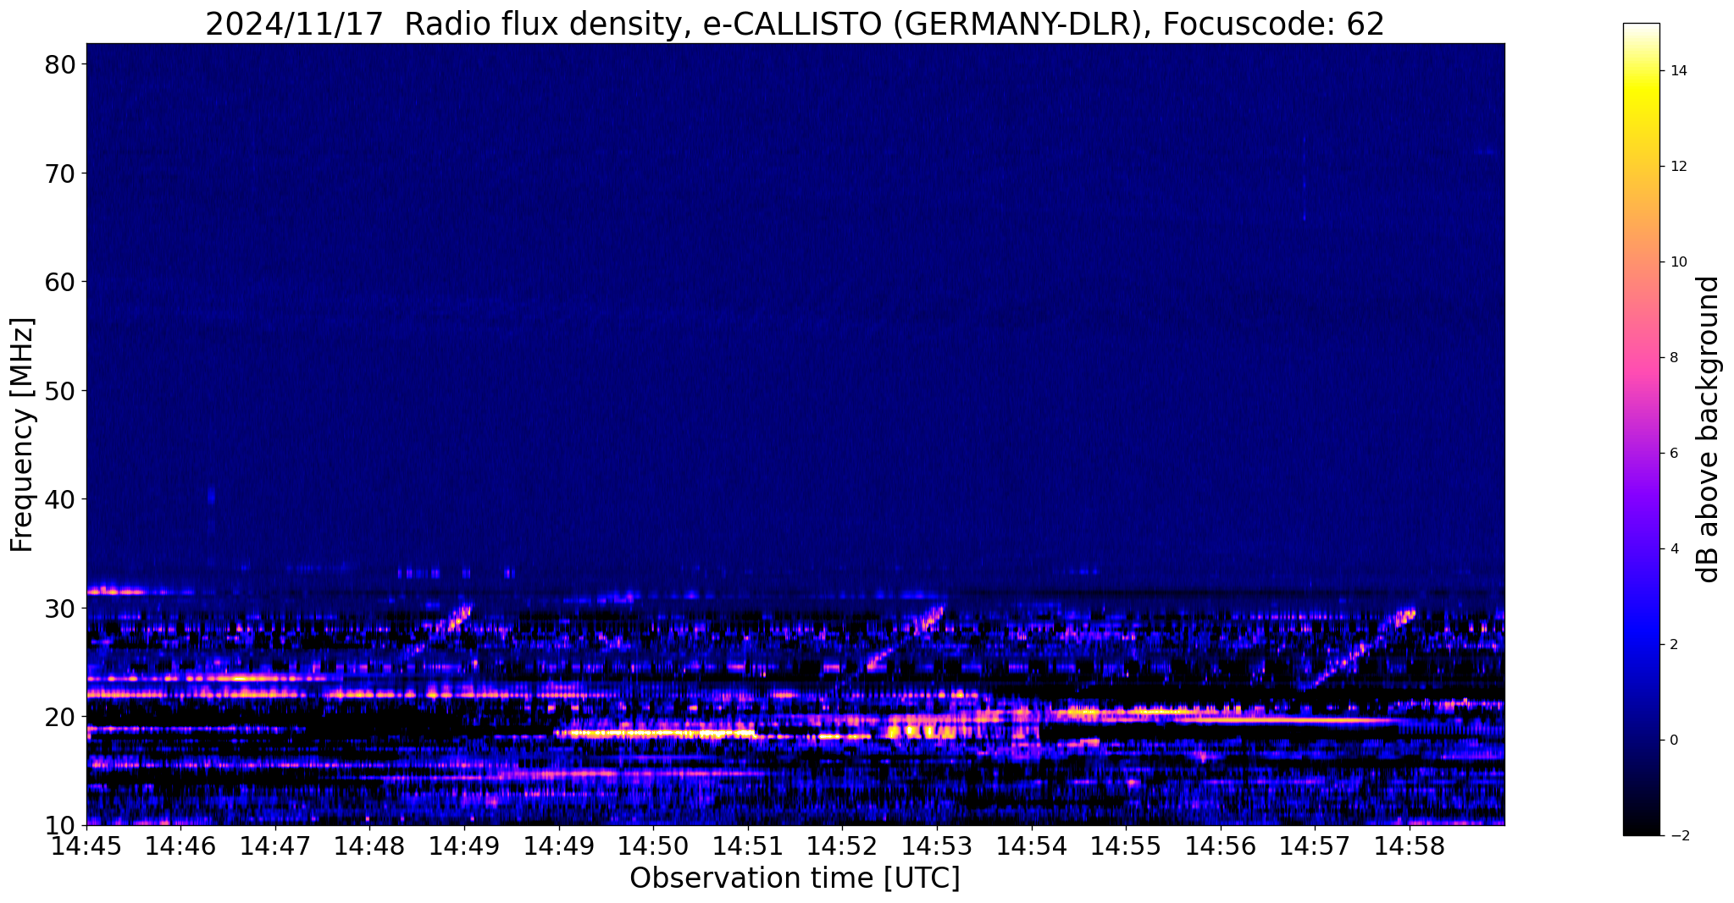The width and height of the screenshot is (1734, 903).
Task: Click the 30 tick on frequency axis
Action: (60, 608)
